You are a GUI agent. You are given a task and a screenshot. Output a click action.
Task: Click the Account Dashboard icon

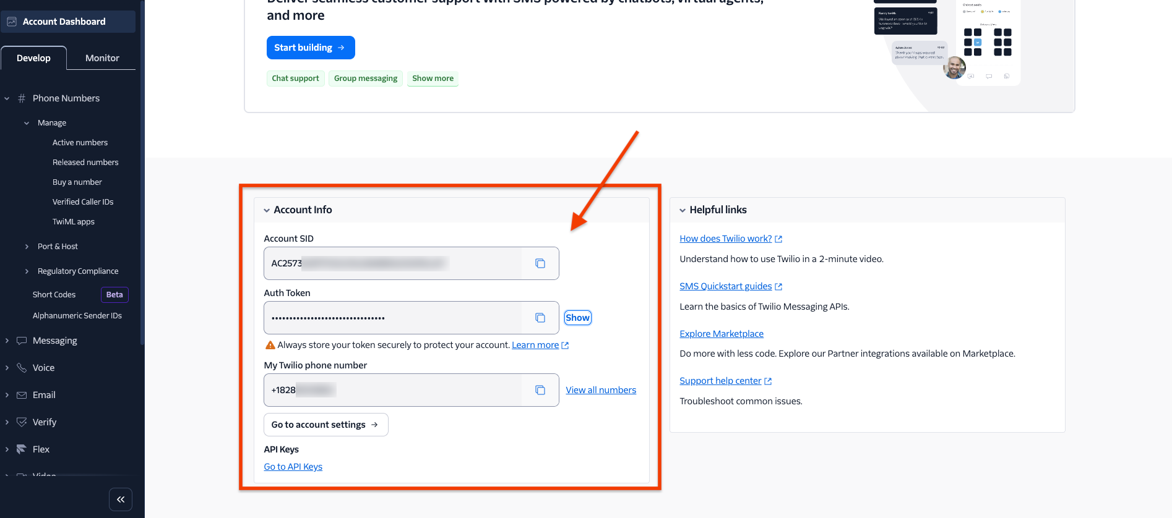[x=12, y=22]
